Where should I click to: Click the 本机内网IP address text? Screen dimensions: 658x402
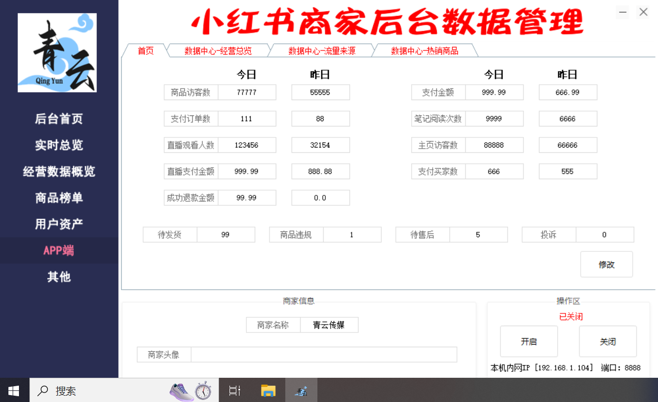point(542,368)
